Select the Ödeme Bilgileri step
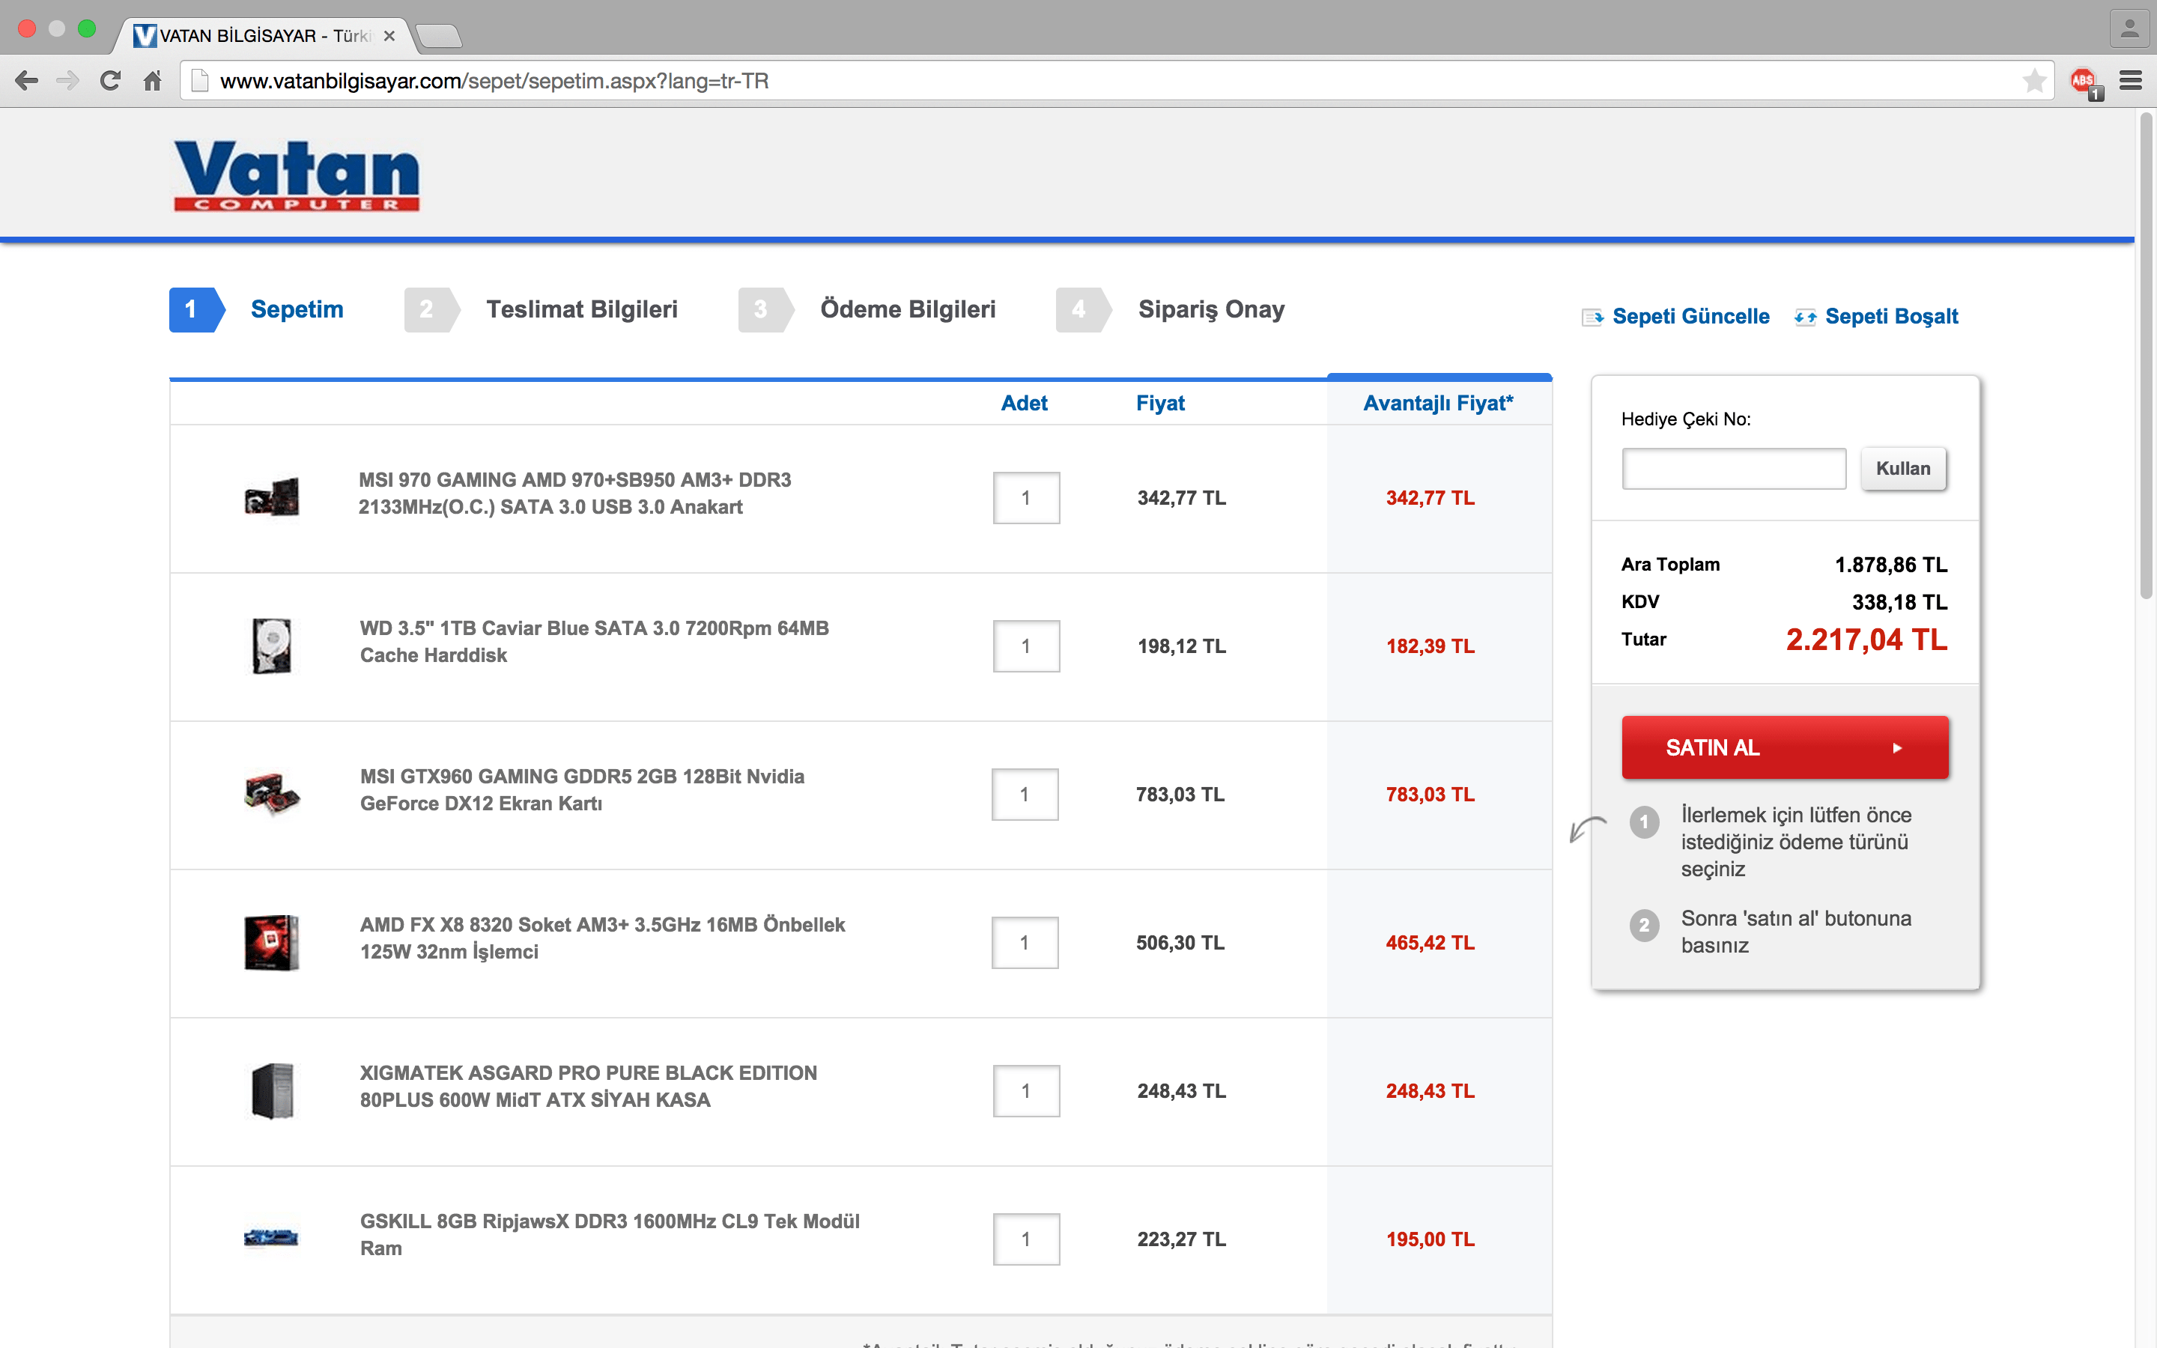2157x1348 pixels. [x=908, y=309]
